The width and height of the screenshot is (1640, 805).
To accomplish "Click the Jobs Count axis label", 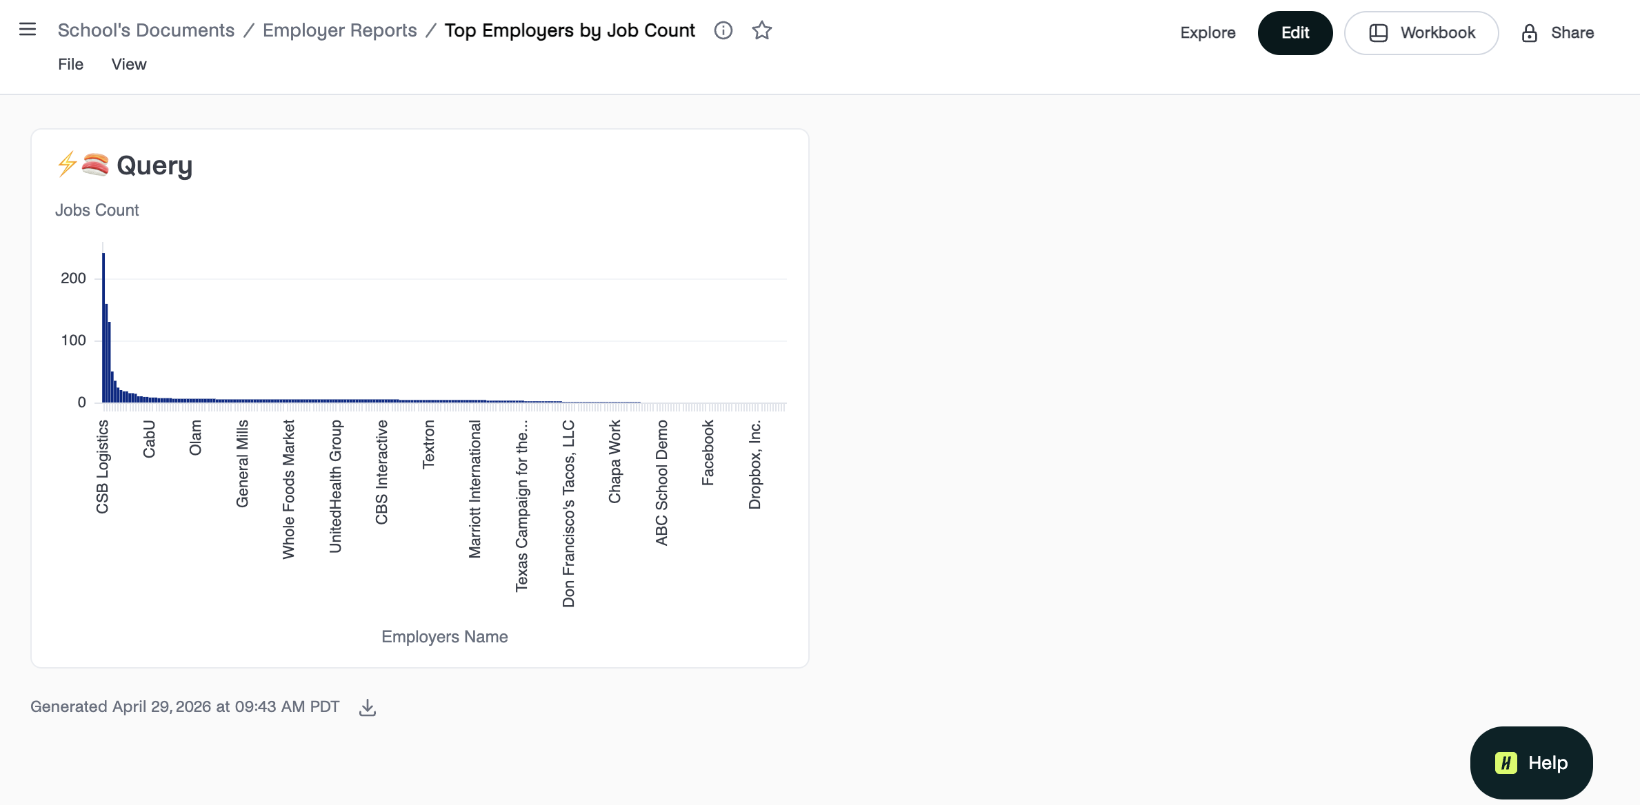I will (97, 210).
